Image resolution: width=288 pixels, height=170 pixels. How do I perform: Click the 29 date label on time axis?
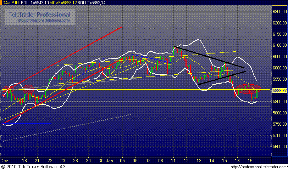[88, 161]
